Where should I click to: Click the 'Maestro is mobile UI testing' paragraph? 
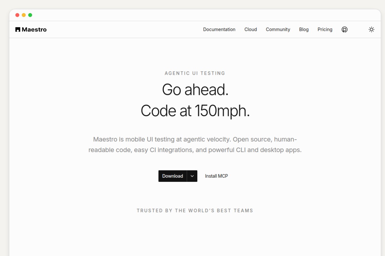(195, 145)
